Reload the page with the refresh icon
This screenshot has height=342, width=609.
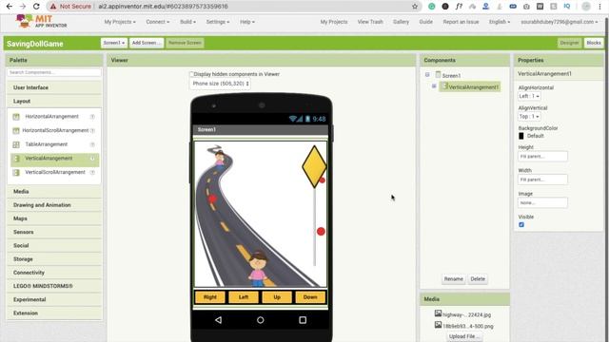pyautogui.click(x=36, y=7)
